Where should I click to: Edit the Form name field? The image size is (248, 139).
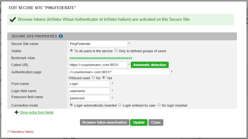(x=89, y=84)
